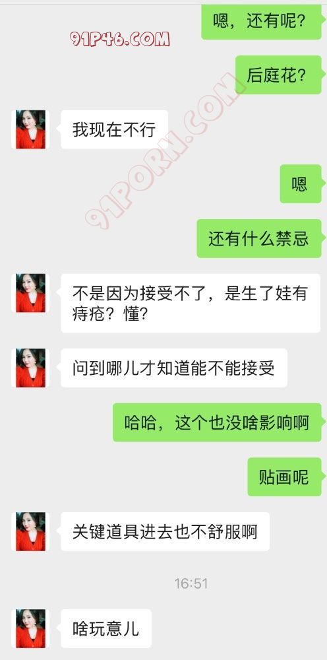Tap the '啥玩意儿' message bubble
This screenshot has width=327, height=660.
106,628
